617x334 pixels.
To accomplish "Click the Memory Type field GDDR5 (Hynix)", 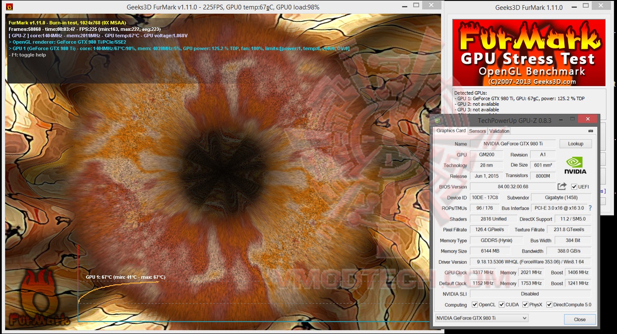I will click(497, 240).
